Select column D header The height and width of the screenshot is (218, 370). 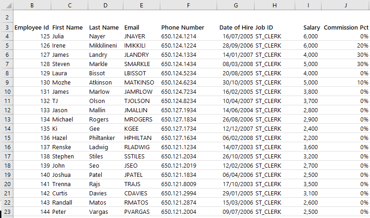click(x=105, y=5)
